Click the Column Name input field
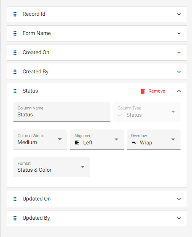The width and height of the screenshot is (192, 237). click(x=62, y=112)
